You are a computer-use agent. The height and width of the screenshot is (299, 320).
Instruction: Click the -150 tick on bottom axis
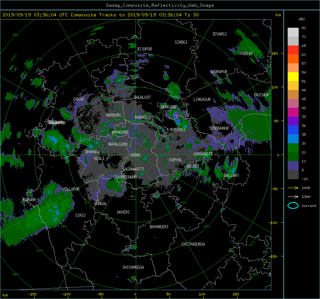[x=32, y=294]
